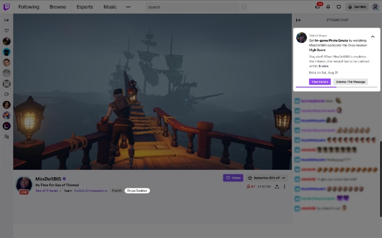Focus the Search input field

tap(193, 7)
